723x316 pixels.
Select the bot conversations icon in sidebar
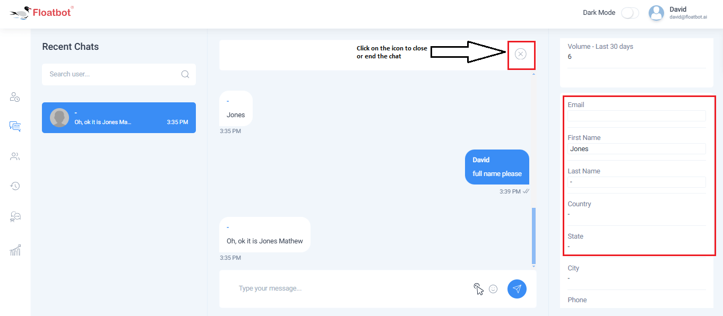click(x=14, y=216)
